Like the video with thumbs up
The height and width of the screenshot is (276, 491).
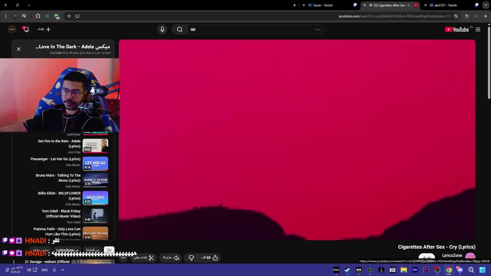[x=210, y=258]
